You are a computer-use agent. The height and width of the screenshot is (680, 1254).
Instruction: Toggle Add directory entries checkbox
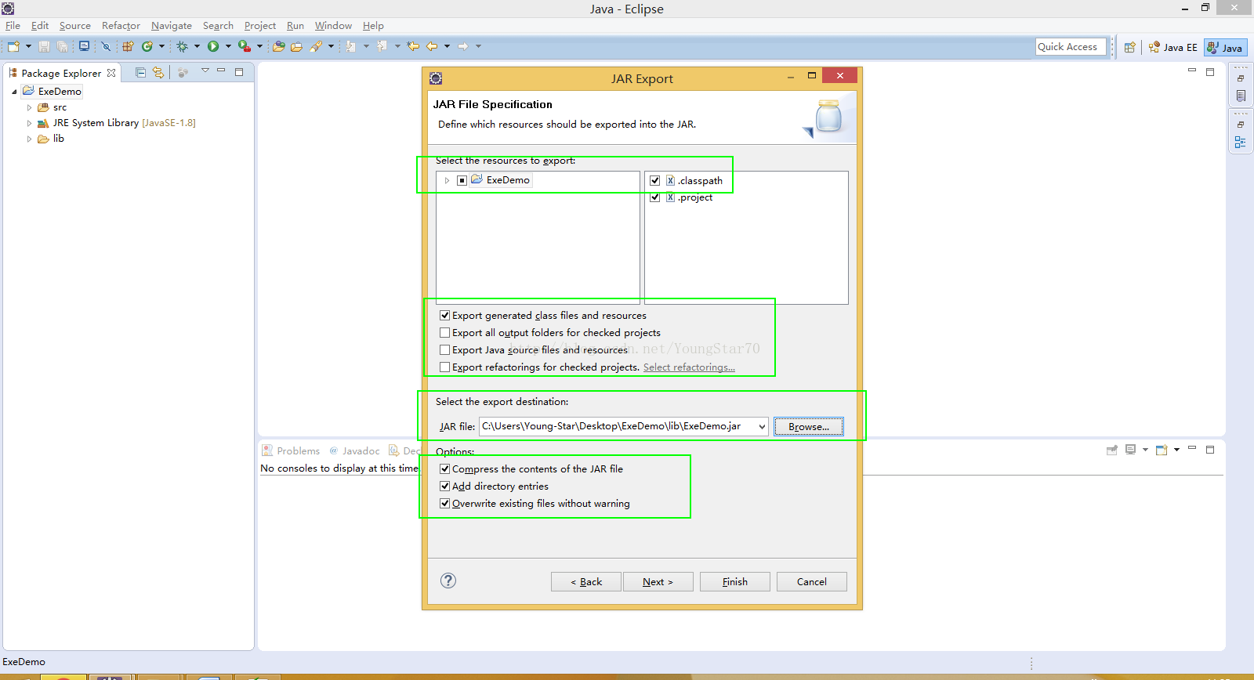tap(445, 486)
